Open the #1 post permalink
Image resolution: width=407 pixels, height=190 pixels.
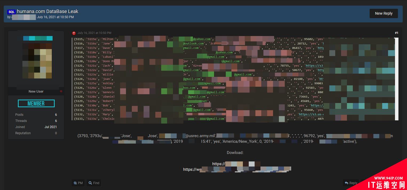396,33
